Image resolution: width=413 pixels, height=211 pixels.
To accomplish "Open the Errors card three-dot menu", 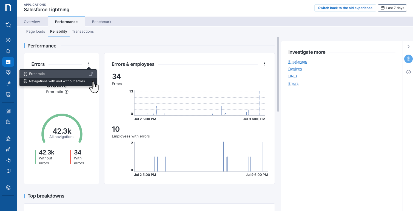I will 89,64.
